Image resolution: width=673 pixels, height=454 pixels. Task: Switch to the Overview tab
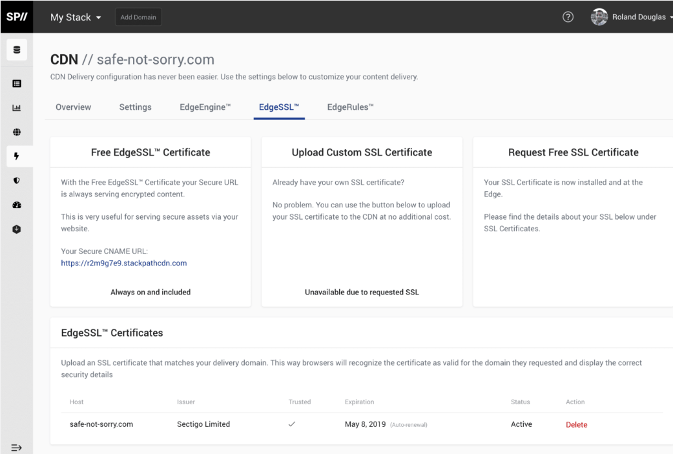tap(73, 107)
